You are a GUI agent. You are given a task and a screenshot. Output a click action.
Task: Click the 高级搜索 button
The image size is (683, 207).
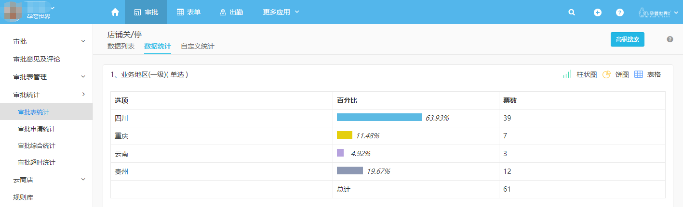628,39
